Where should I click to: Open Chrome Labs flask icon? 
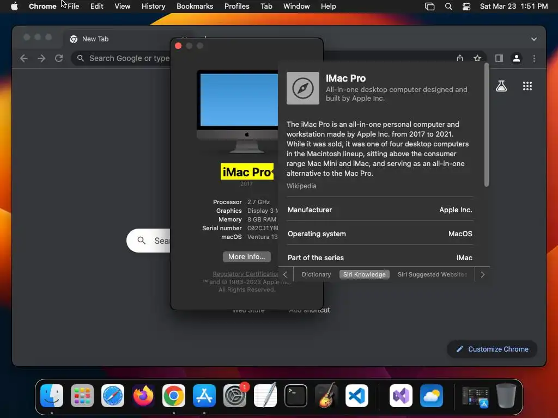tap(501, 86)
